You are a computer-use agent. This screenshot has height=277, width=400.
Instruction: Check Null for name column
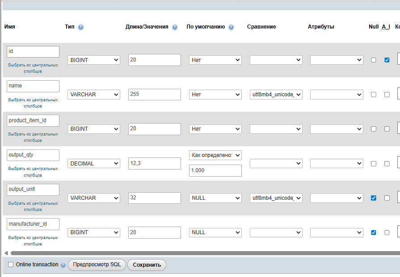(374, 95)
